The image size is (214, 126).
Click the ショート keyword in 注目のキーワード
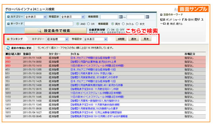click(177, 20)
